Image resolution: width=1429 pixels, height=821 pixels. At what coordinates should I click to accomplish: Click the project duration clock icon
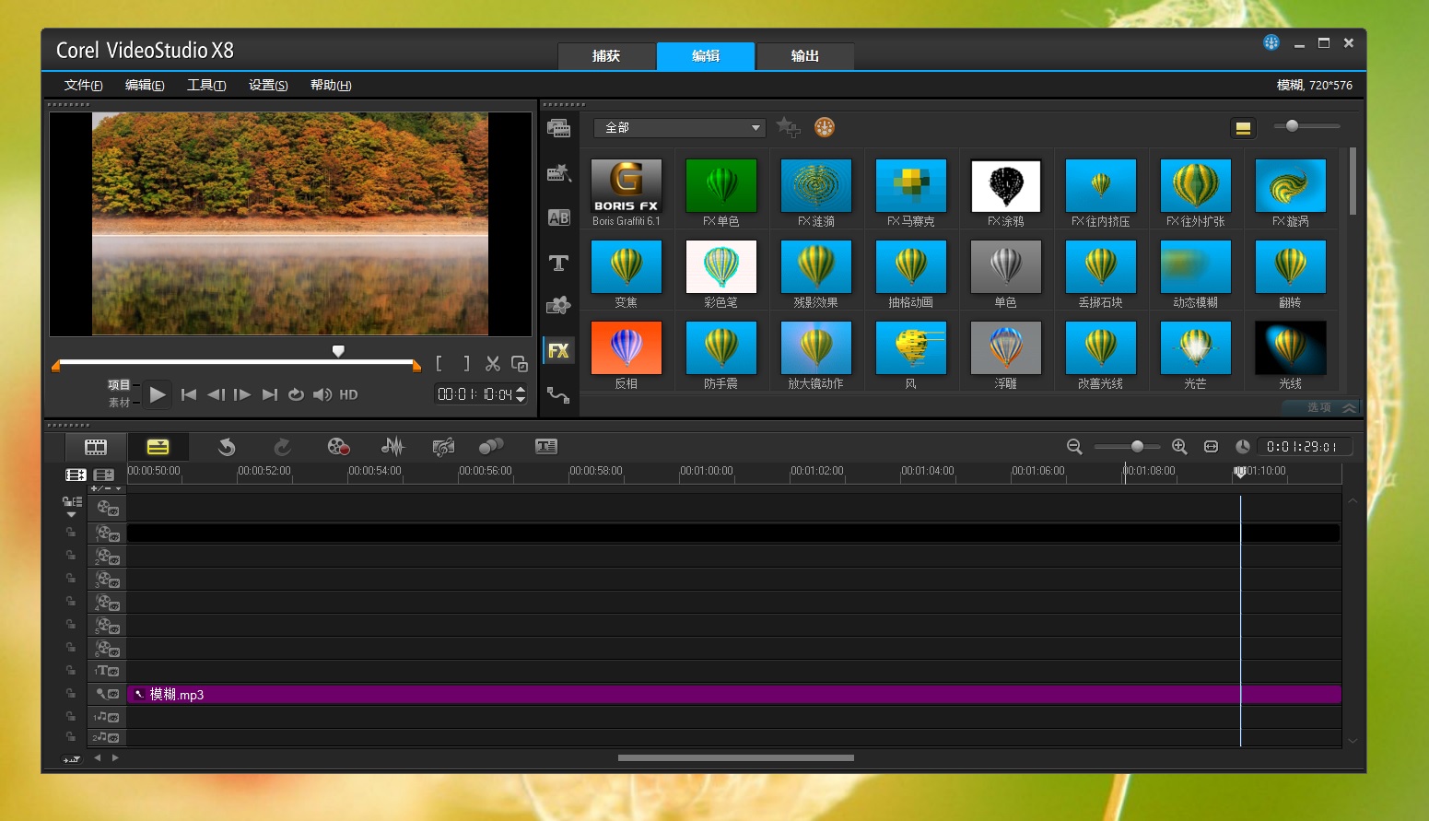pyautogui.click(x=1243, y=447)
